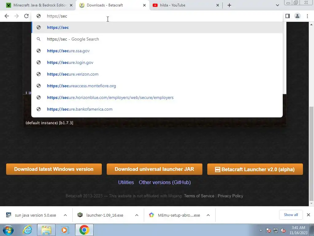Open the Windows Start menu

(8, 230)
